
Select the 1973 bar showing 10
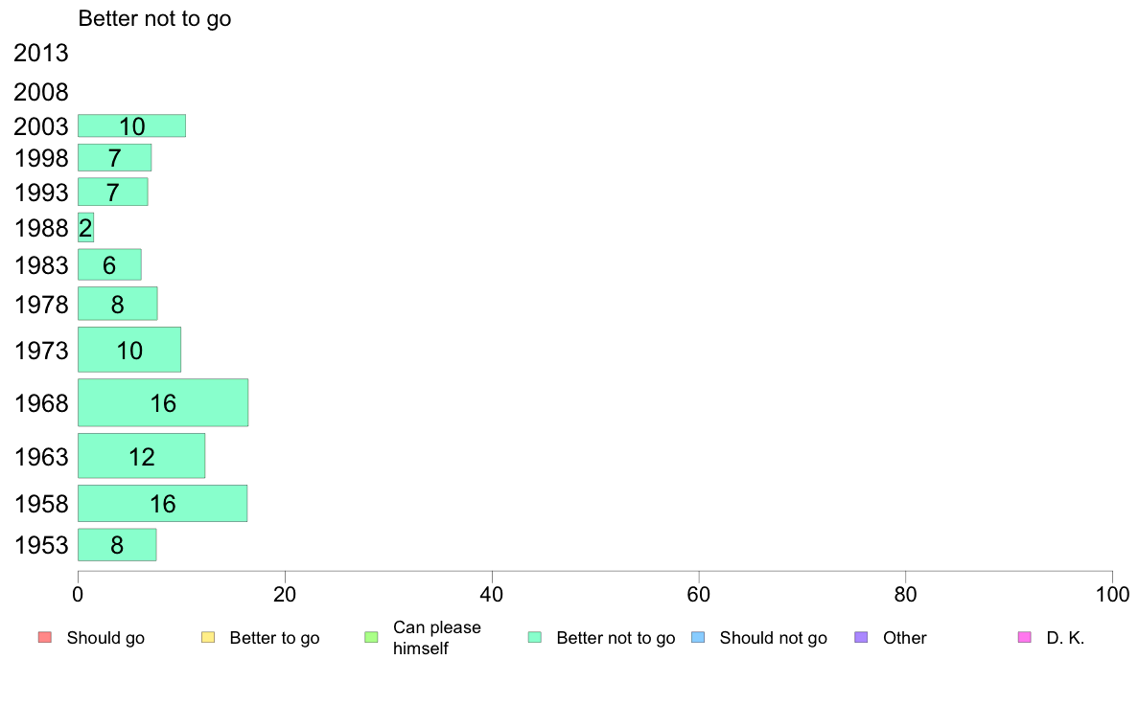[129, 350]
